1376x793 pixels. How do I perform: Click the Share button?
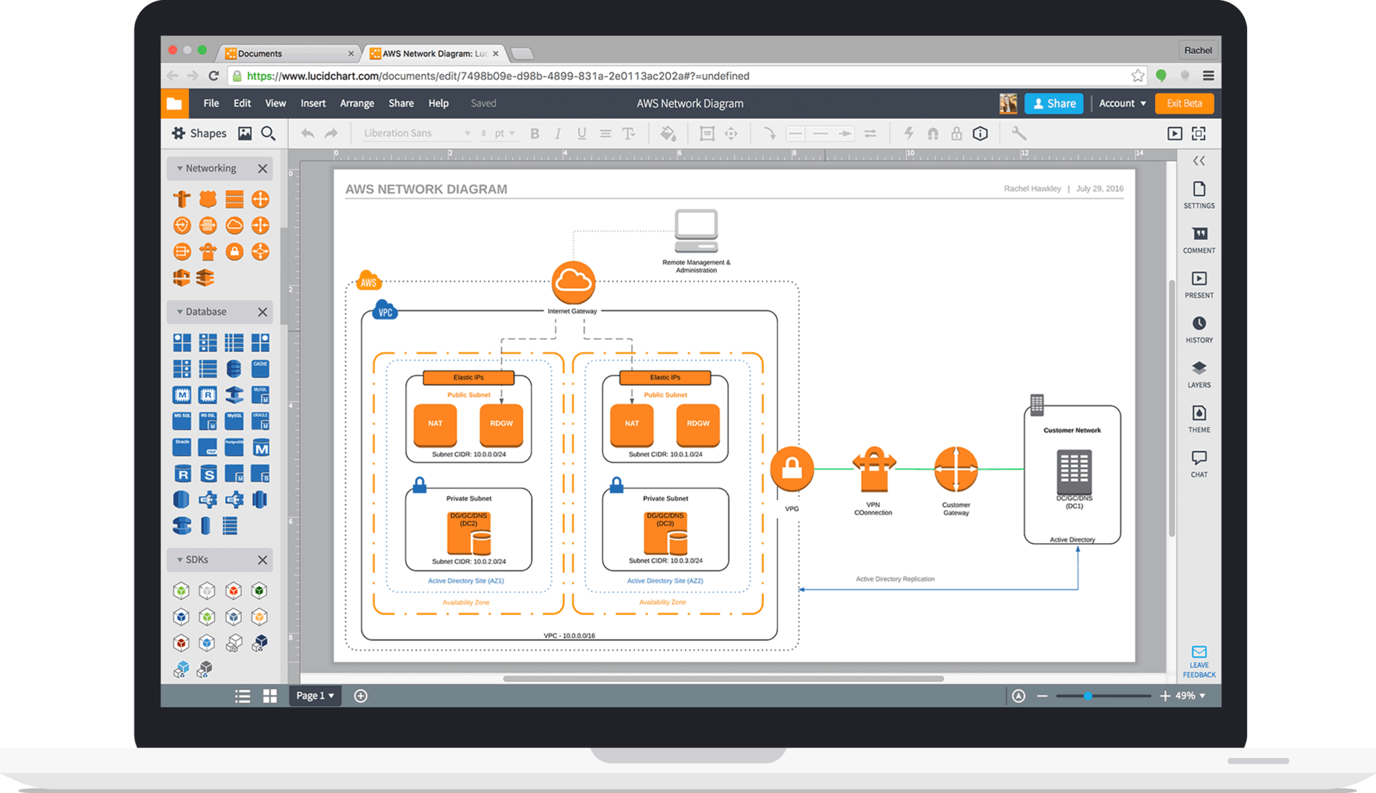(1053, 103)
